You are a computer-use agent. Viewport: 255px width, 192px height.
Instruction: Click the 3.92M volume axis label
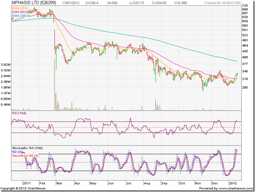point(6,65)
